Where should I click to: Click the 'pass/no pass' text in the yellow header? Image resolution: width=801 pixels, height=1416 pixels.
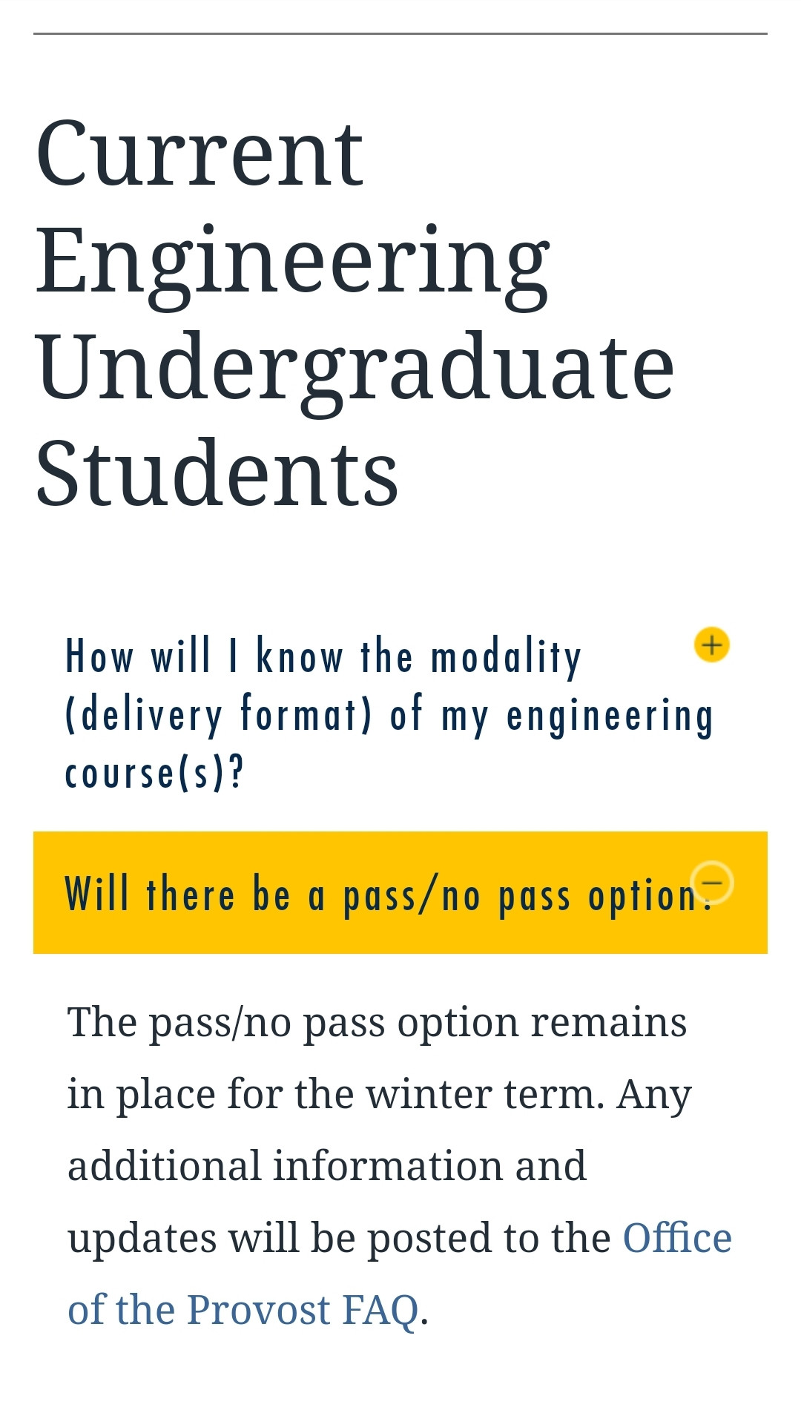click(412, 896)
